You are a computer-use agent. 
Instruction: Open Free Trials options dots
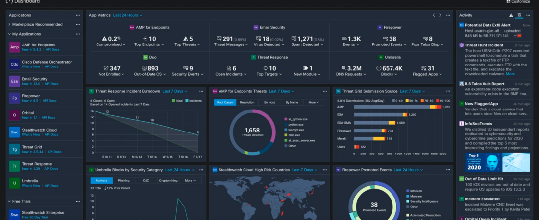click(78, 201)
